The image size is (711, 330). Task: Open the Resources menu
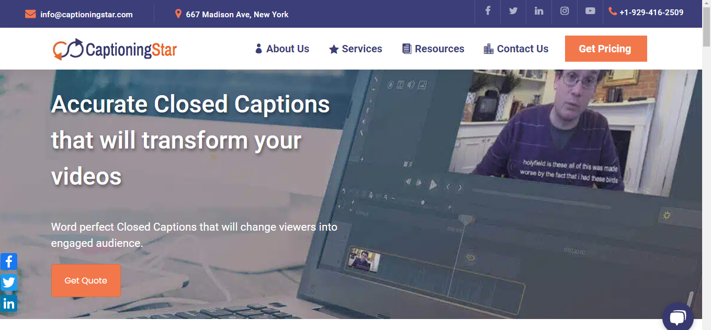(x=433, y=49)
